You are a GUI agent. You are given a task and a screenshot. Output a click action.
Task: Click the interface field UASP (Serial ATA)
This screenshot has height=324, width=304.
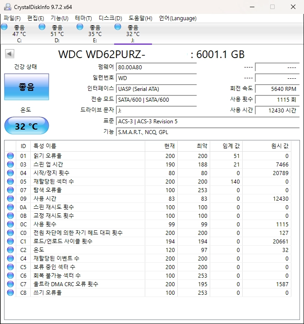tap(157, 89)
